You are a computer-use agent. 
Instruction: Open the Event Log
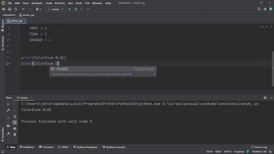point(259,147)
